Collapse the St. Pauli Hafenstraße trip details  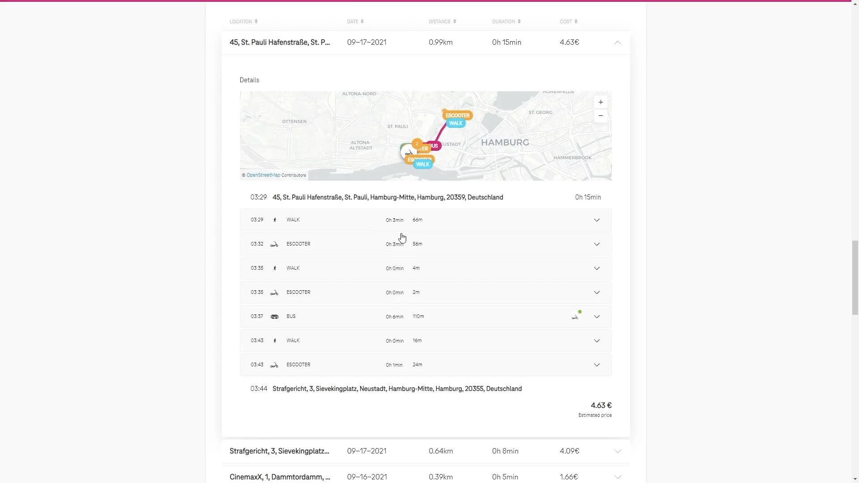point(617,42)
